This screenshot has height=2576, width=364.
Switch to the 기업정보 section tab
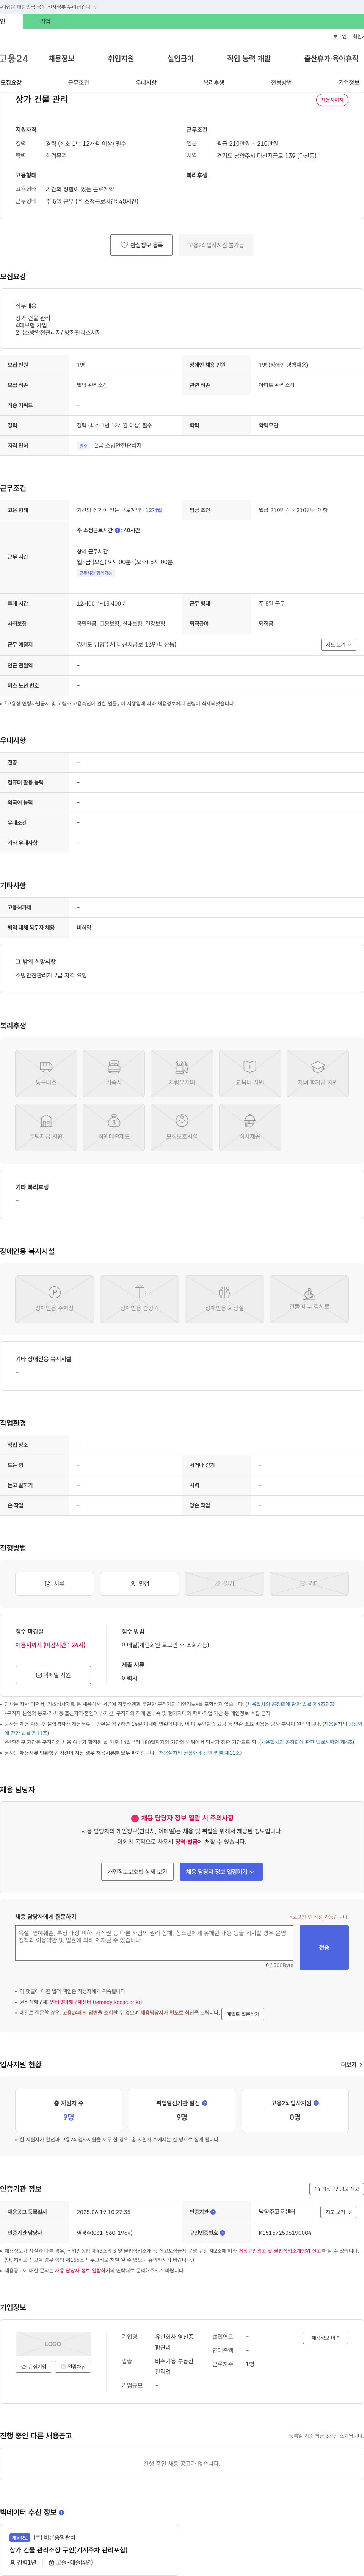(349, 83)
